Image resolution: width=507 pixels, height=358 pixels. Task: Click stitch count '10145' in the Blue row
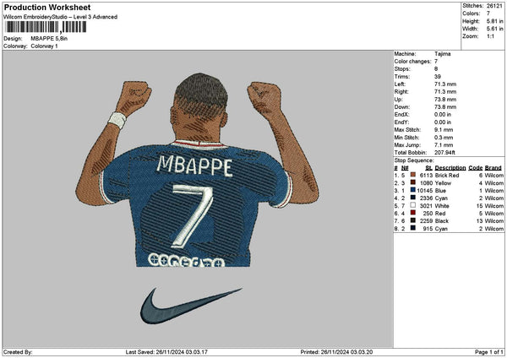pos(424,191)
